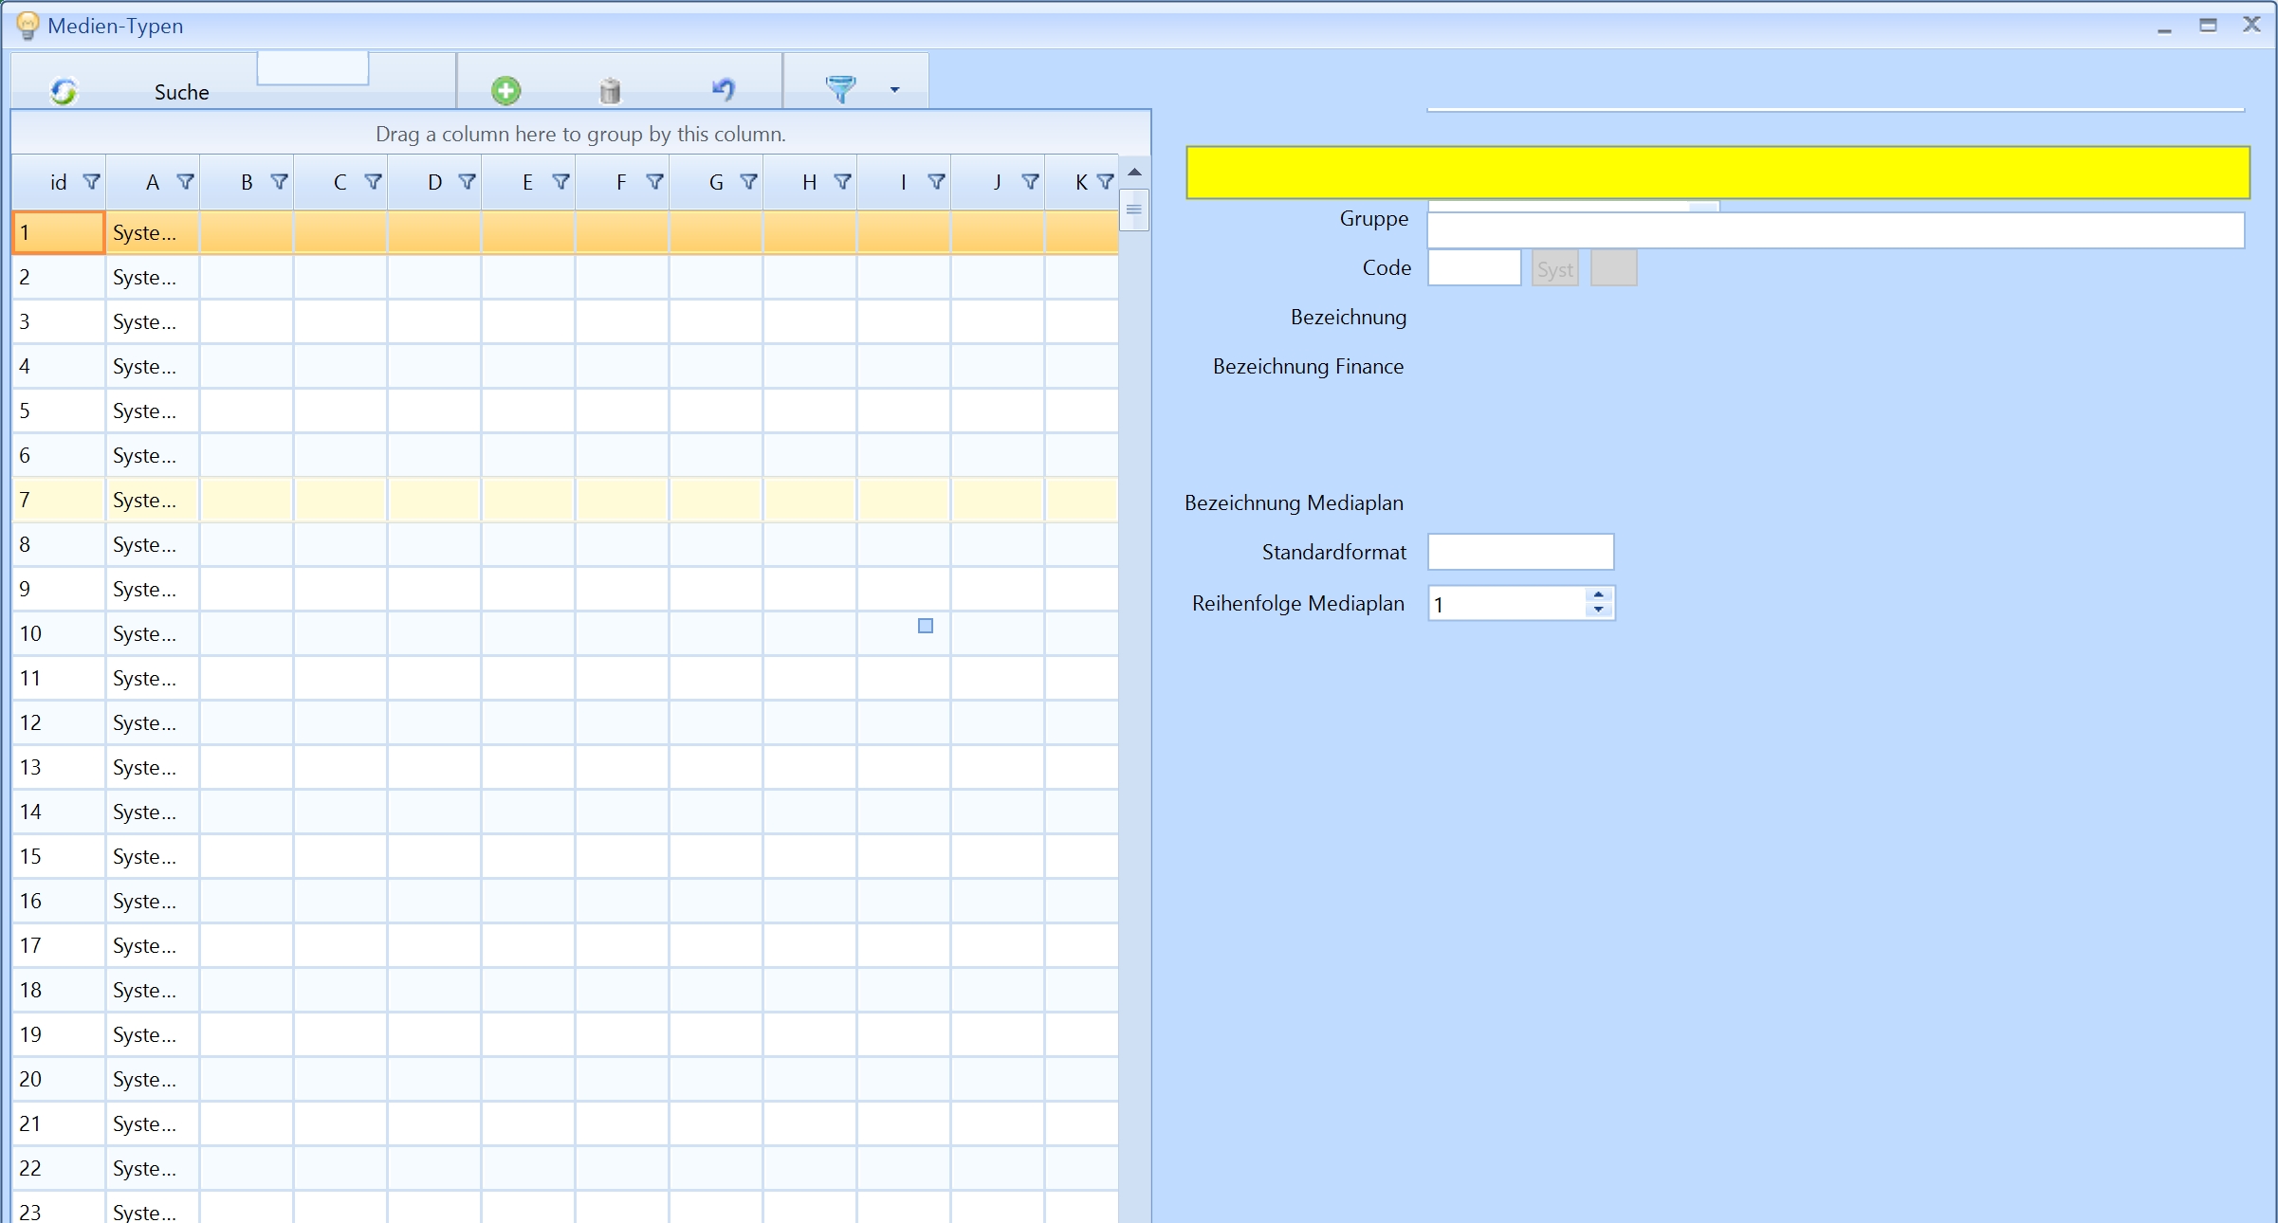
Task: Select row 7 in the grid
Action: (x=57, y=500)
